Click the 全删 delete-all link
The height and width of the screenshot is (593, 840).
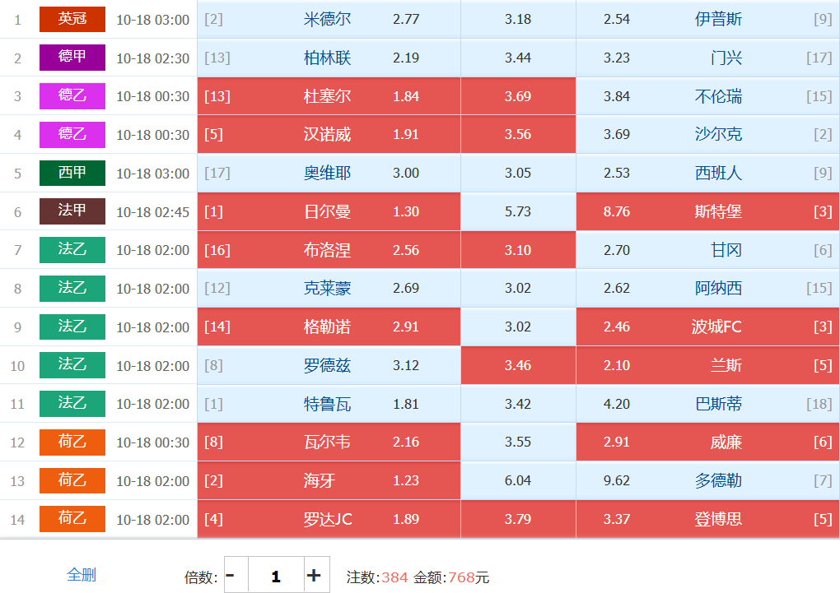click(x=82, y=575)
